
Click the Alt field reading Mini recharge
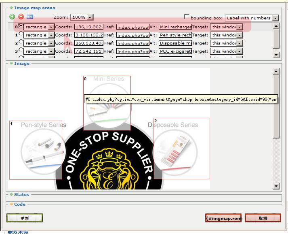point(175,27)
